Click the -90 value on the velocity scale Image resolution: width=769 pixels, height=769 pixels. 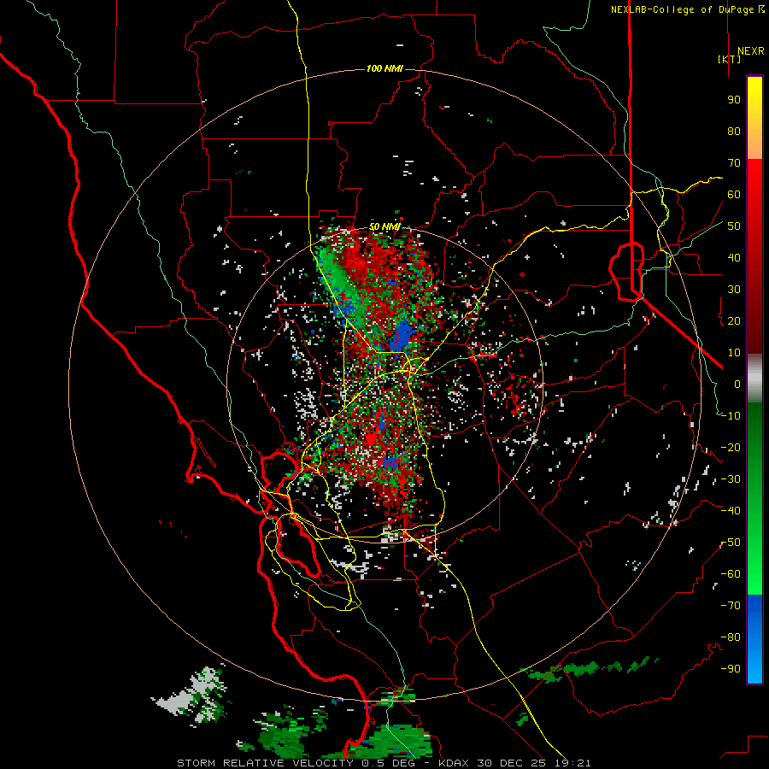[x=731, y=669]
